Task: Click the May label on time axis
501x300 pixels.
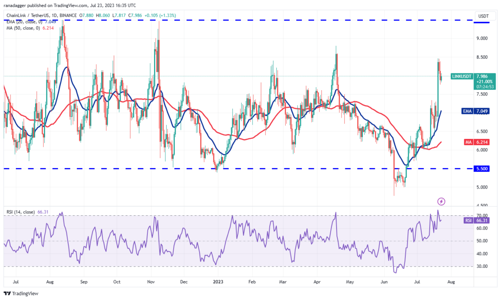Action: click(350, 282)
